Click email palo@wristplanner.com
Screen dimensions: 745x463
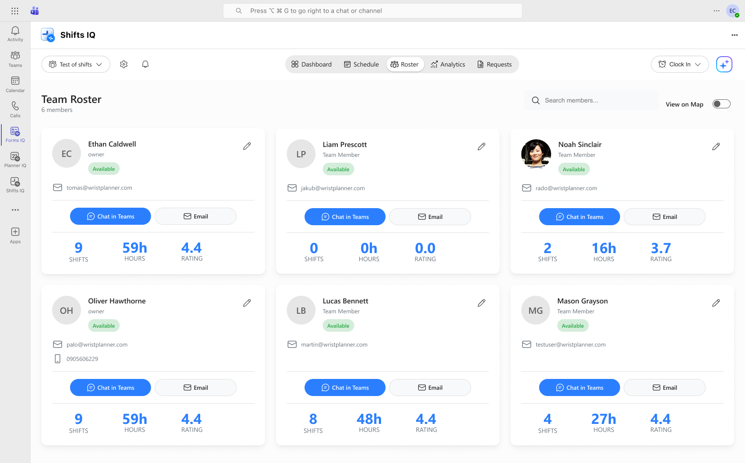97,345
